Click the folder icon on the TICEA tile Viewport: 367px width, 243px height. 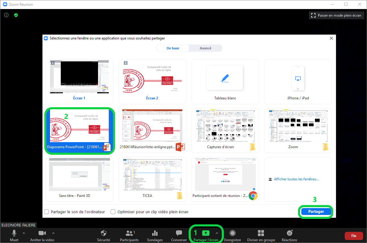[x=180, y=196]
